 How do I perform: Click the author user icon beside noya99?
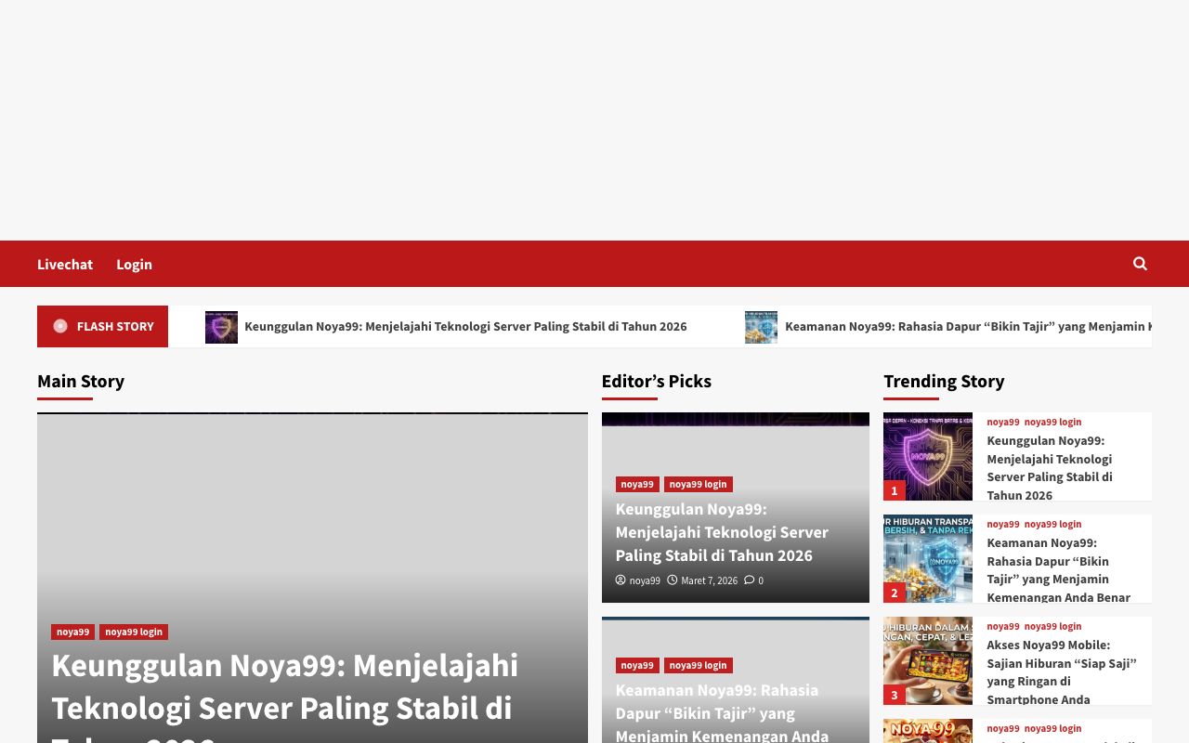[621, 580]
